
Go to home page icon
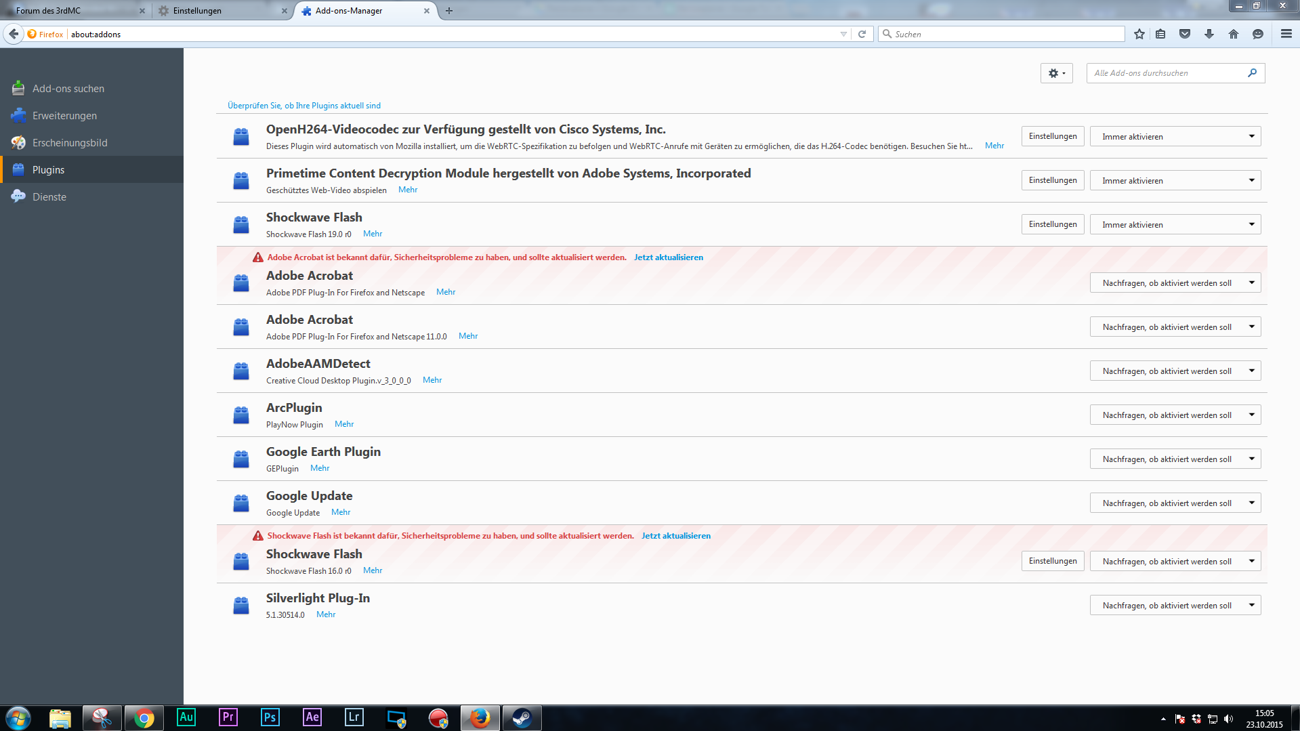point(1234,34)
